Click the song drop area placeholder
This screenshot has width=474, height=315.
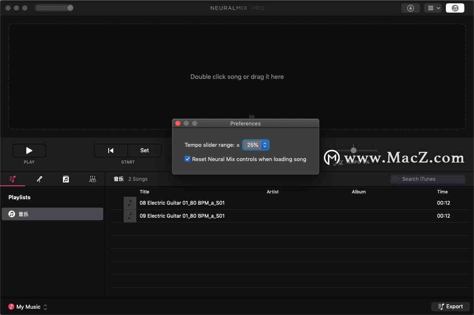click(237, 77)
